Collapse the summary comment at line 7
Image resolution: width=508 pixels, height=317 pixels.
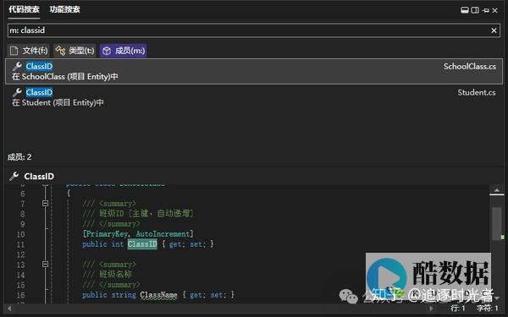click(x=46, y=204)
